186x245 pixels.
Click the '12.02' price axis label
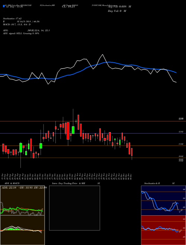pos(181,132)
